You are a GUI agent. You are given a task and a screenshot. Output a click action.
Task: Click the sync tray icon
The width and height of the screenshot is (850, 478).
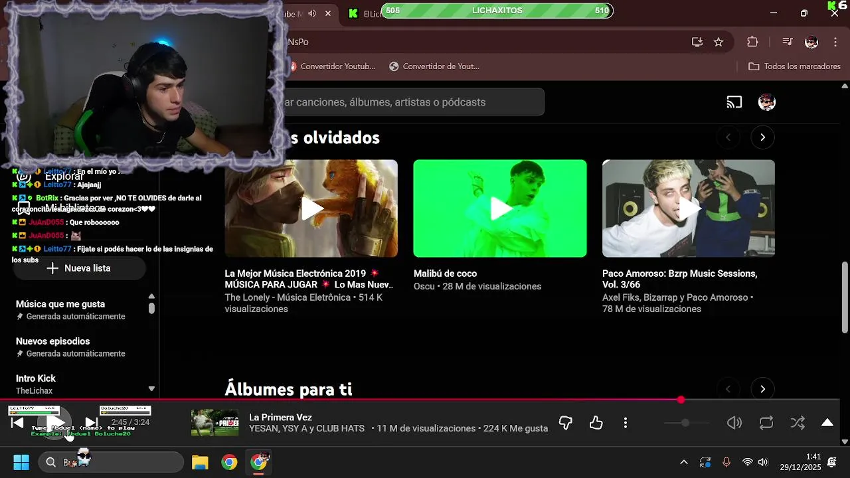point(705,462)
